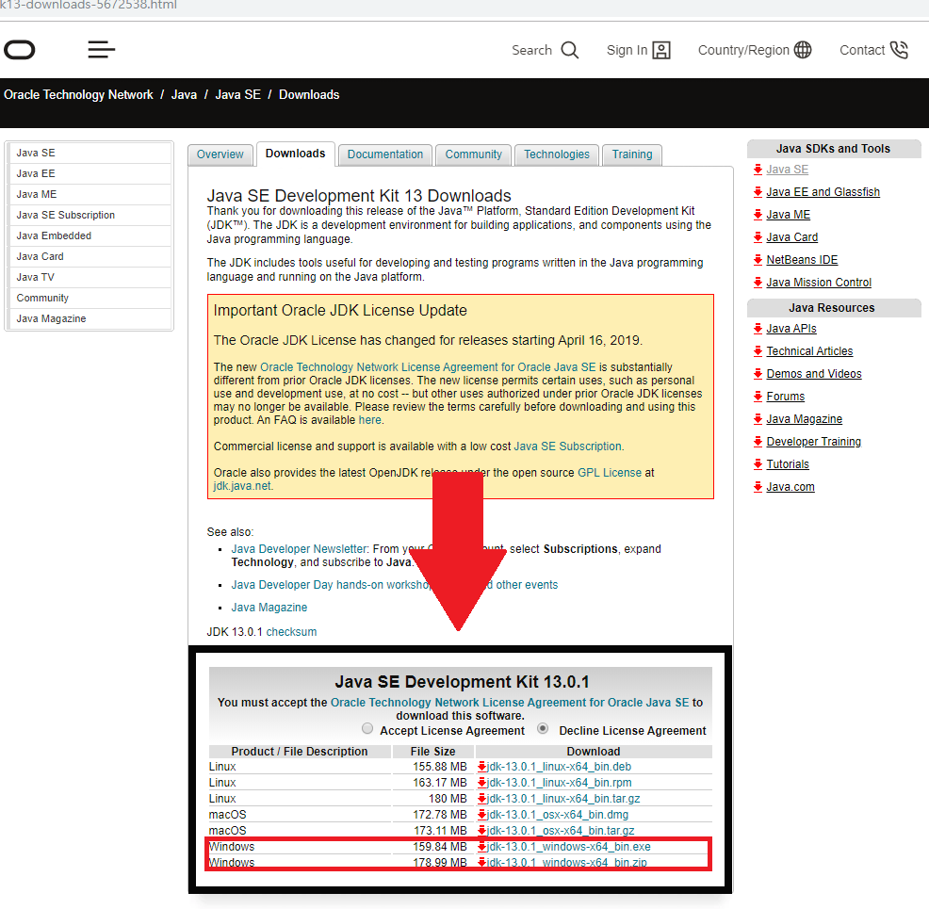Click red download icon for linux-x64_bin.tar.gz
Screen dimensions: 929x909
click(x=481, y=799)
